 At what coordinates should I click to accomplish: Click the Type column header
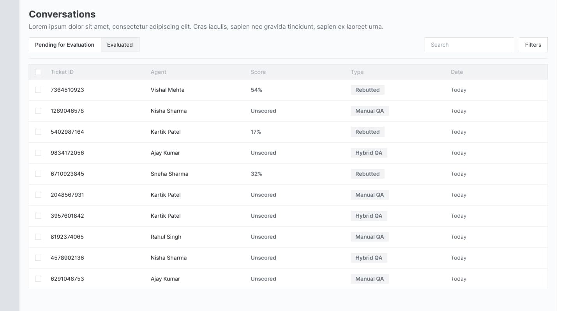(x=357, y=72)
